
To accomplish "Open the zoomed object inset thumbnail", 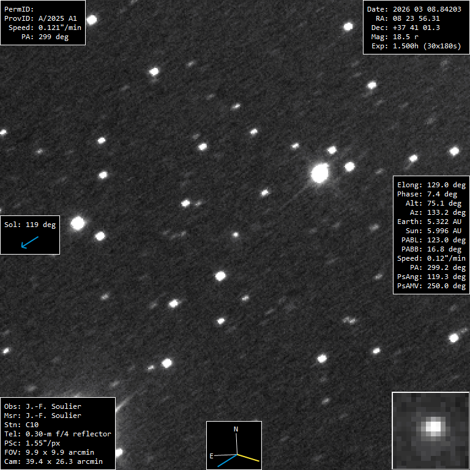I will [x=430, y=430].
